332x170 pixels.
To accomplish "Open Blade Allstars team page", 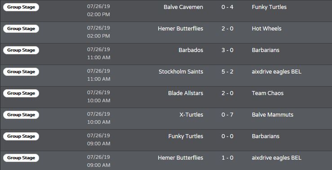I will 186,93.
